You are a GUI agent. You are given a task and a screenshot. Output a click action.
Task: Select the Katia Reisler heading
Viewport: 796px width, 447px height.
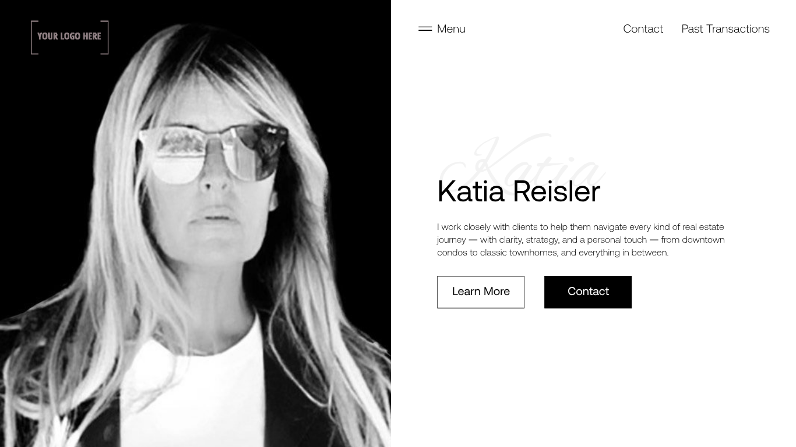click(519, 191)
